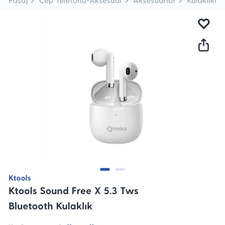Click the open lid of charging case
This screenshot has height=225, width=225.
tap(116, 93)
